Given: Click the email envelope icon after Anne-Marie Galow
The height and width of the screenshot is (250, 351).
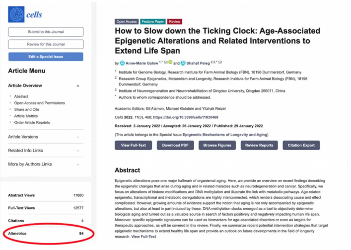Looking at the screenshot, I should (165, 63).
